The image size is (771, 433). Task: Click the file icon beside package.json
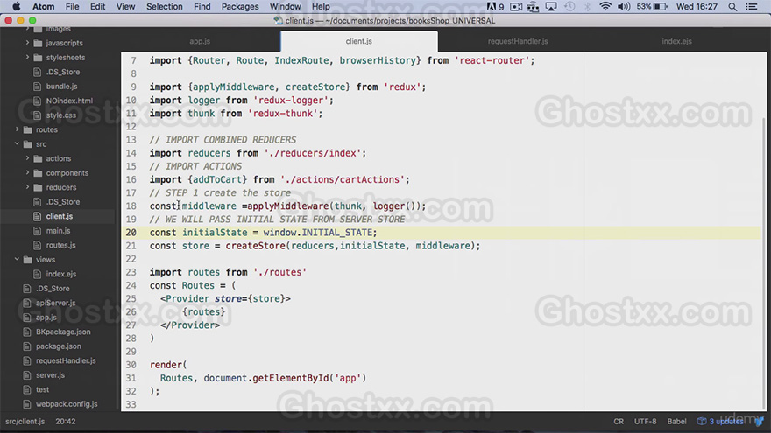27,346
